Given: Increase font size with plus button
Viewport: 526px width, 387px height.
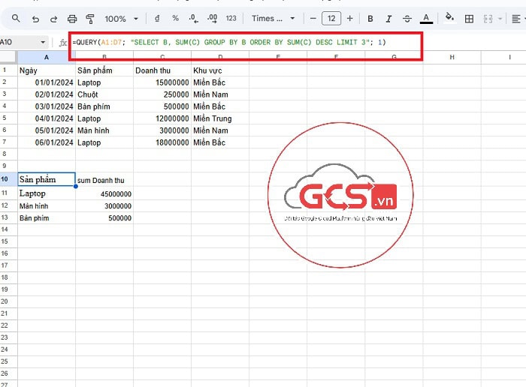Looking at the screenshot, I should tap(350, 18).
